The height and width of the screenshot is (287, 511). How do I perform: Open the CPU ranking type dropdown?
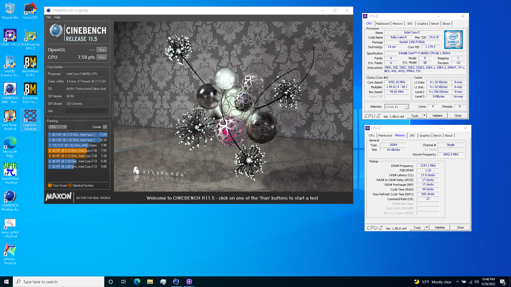click(x=57, y=127)
